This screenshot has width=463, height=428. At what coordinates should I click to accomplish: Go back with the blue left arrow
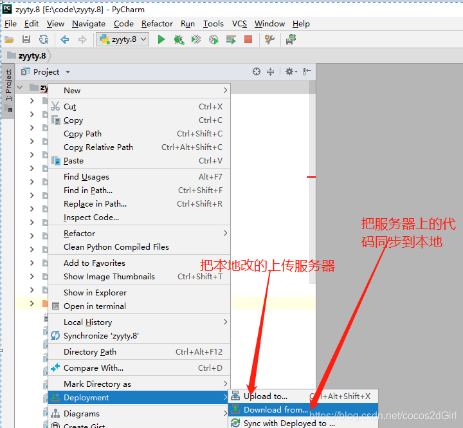click(x=65, y=39)
